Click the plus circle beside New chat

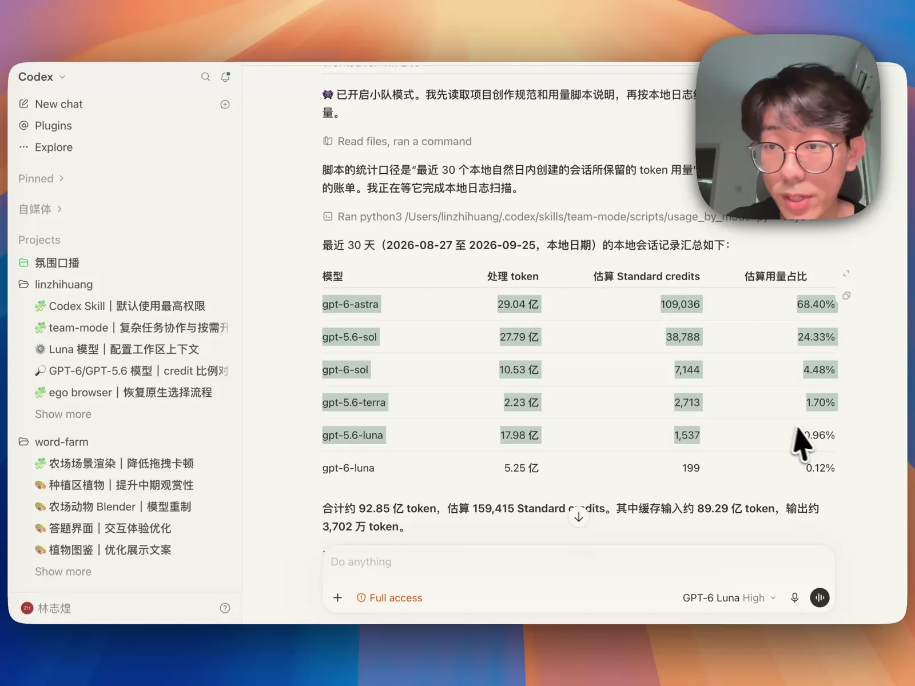225,104
